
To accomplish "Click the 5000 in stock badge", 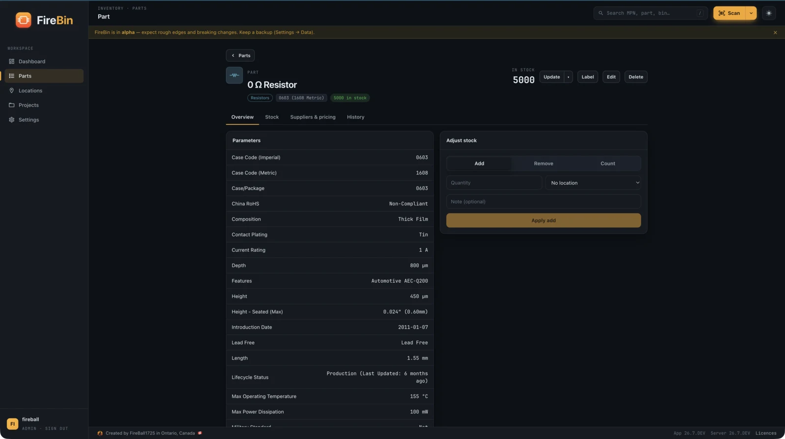I will (x=350, y=98).
